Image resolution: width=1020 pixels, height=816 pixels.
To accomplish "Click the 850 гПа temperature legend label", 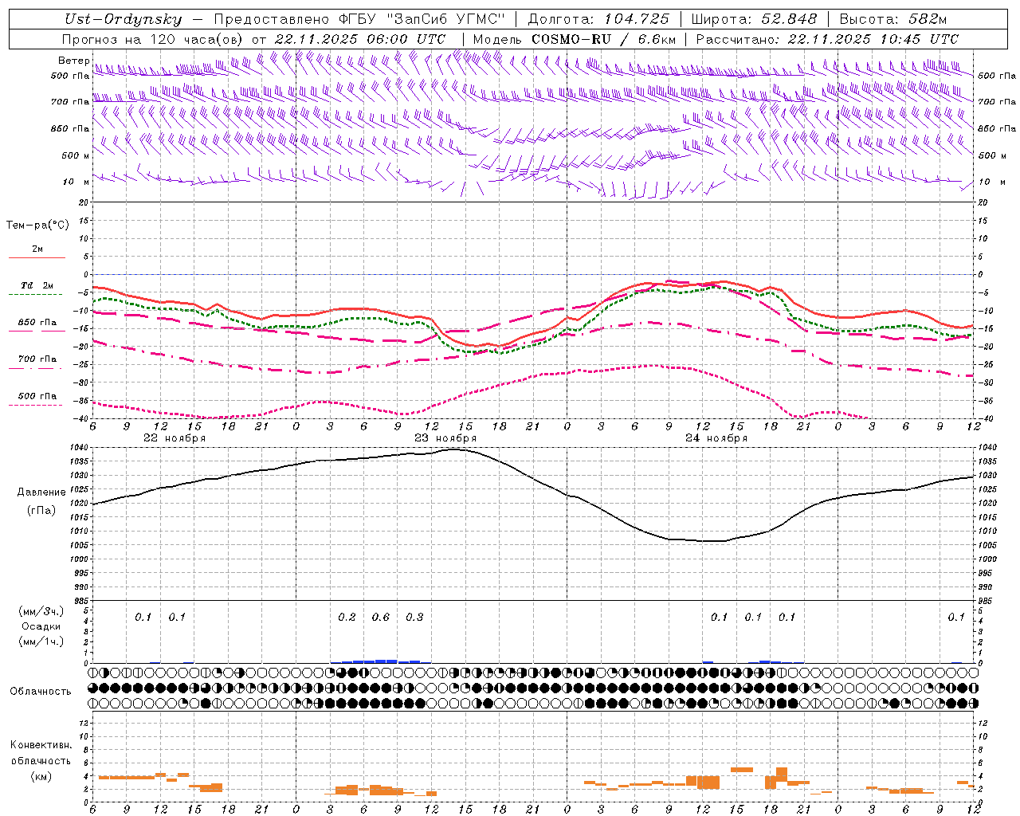I will click(37, 322).
